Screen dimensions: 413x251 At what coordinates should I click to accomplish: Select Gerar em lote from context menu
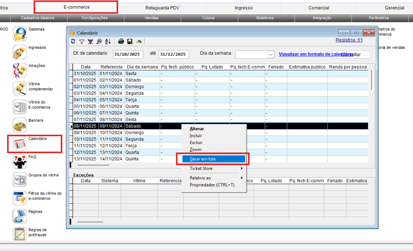213,159
